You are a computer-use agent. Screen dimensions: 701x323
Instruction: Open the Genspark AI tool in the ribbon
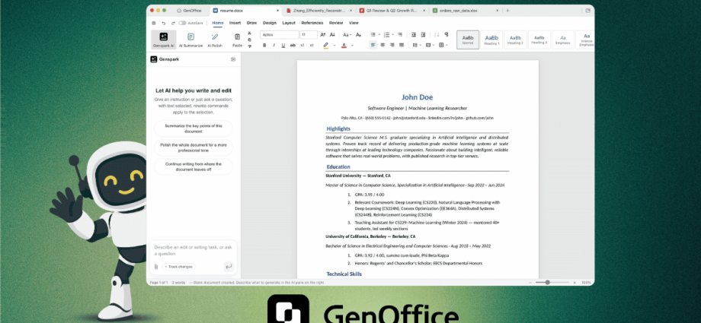164,40
